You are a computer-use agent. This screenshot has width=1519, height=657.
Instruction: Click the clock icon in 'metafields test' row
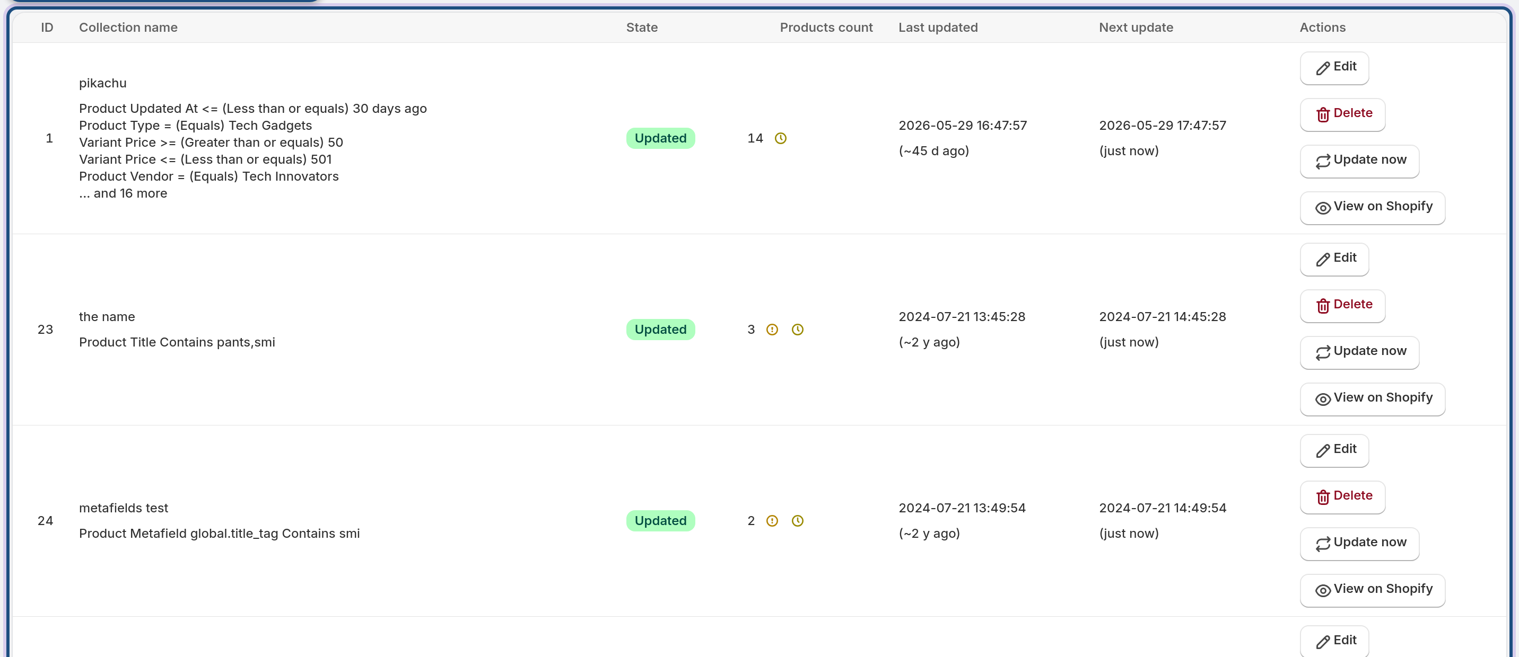tap(797, 521)
